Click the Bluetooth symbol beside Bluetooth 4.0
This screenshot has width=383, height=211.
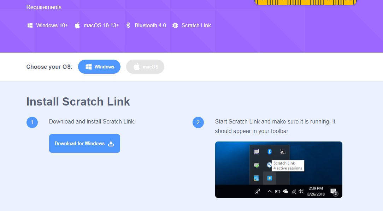click(128, 25)
